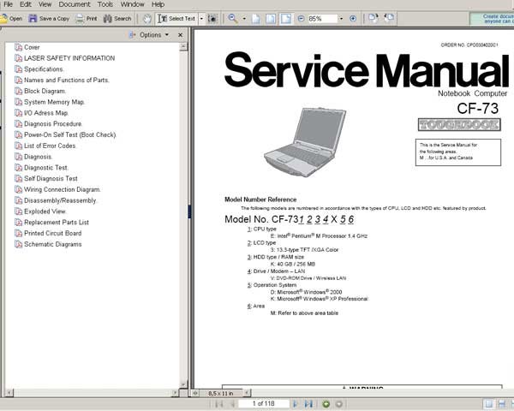514x411 pixels.
Task: Switch to Continuous page layout
Action: (501, 404)
